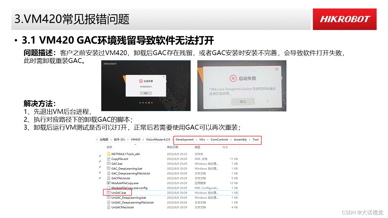Click the ModuleFileCopy.exe application icon
Image resolution: width=388 pixels, height=218 pixels.
(109, 183)
